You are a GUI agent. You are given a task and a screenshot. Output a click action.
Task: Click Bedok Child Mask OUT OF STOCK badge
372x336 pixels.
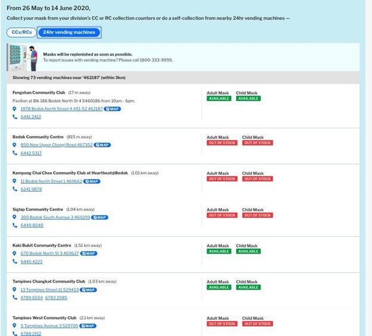(x=258, y=143)
